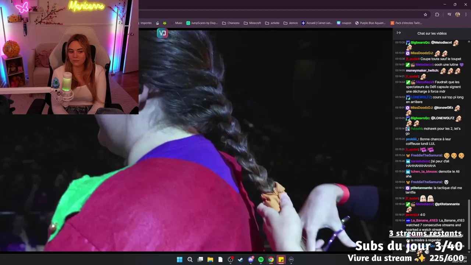Expand the demon bookmark folder
This screenshot has height=265, width=471.
pos(291,23)
